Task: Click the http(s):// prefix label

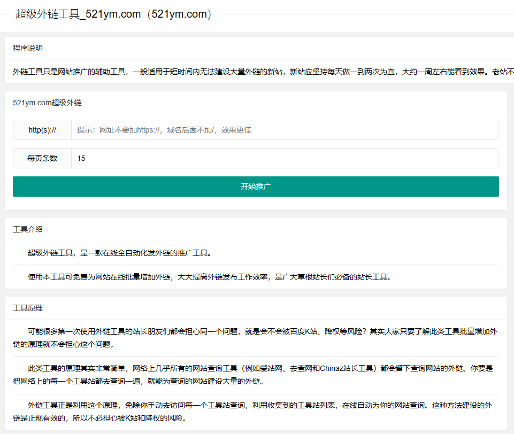Action: 42,130
